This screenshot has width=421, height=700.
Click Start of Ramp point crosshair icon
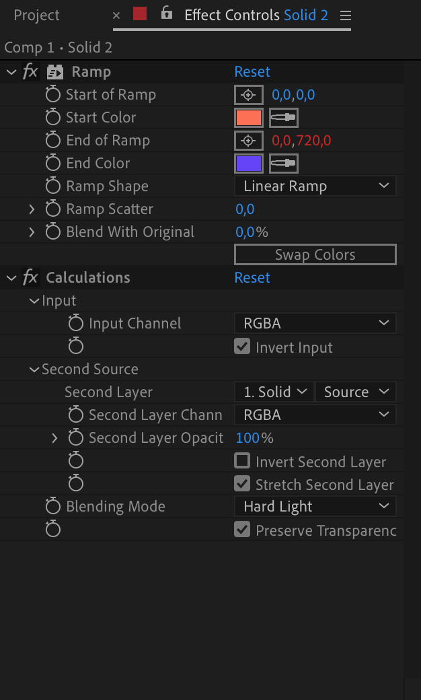[x=248, y=95]
